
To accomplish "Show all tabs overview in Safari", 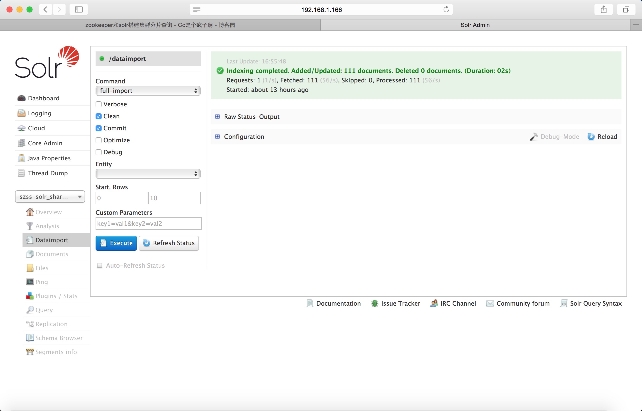I will (626, 9).
